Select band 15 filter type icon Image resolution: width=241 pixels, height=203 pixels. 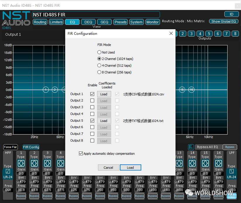tap(206, 163)
